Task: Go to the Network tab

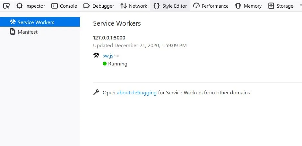Action: 134,6
